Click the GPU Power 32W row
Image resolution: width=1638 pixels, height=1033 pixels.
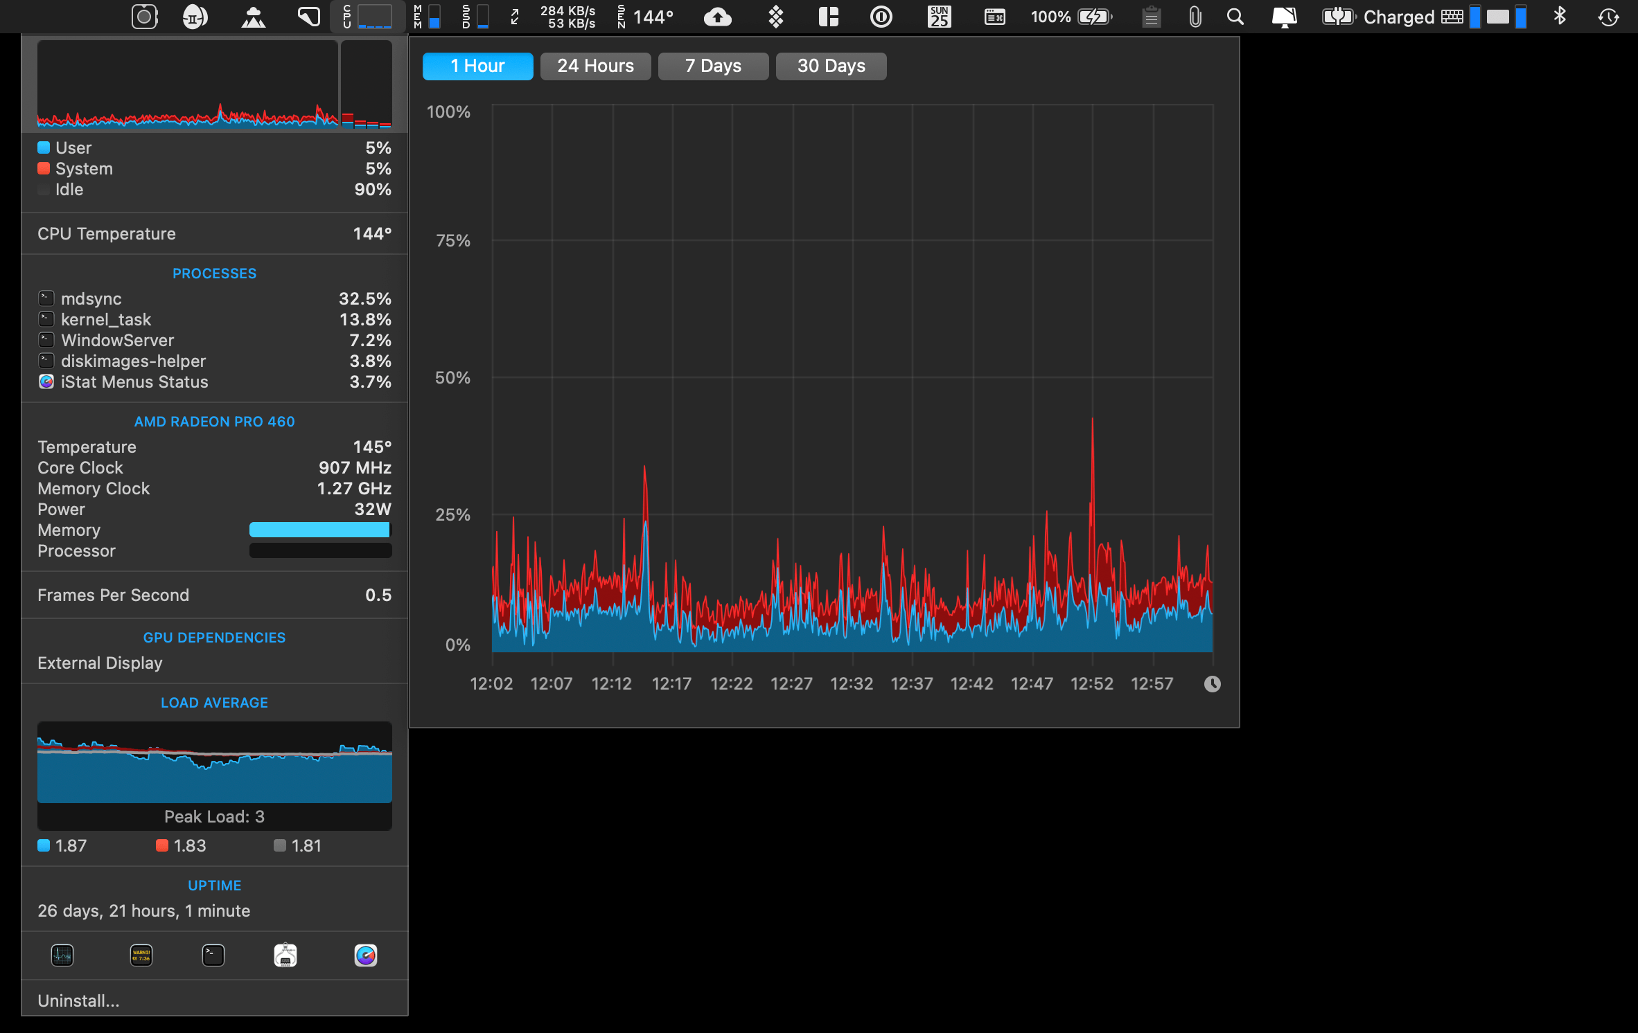click(x=215, y=509)
